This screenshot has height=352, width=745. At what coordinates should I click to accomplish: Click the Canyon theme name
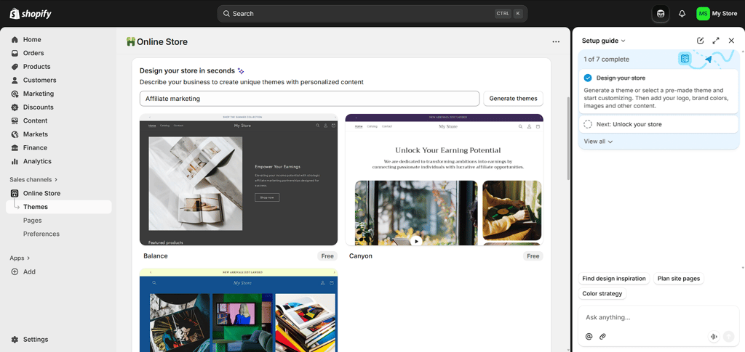point(361,256)
